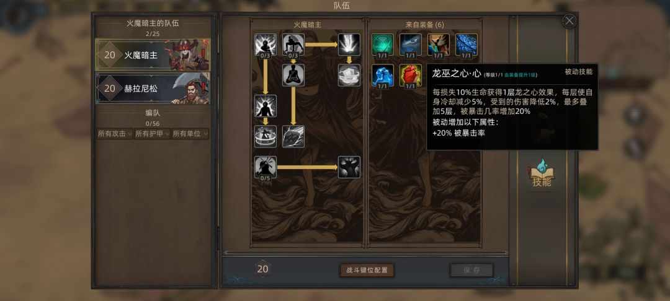Select the green rune equipment skill icon

pyautogui.click(x=382, y=45)
